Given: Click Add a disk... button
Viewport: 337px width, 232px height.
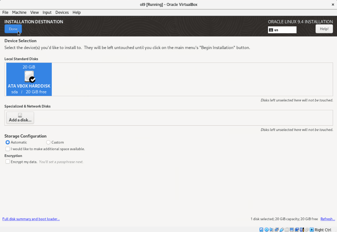Looking at the screenshot, I should coord(20,117).
